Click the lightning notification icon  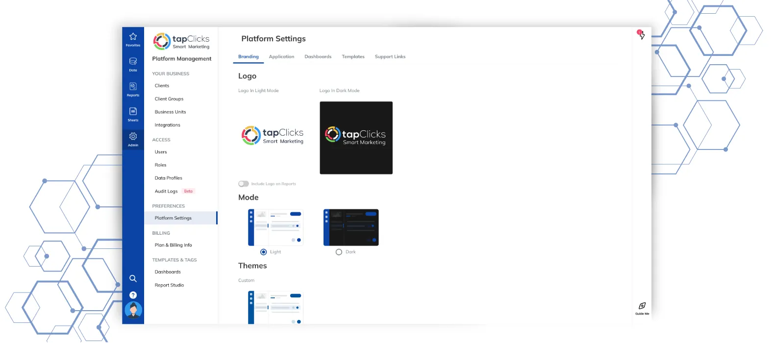[642, 35]
